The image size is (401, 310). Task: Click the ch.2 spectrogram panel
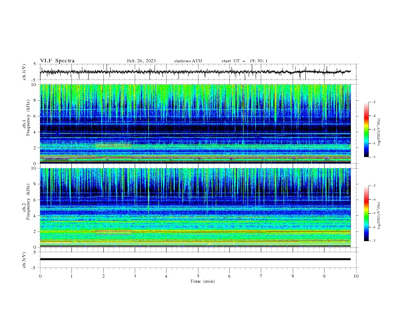[195, 208]
